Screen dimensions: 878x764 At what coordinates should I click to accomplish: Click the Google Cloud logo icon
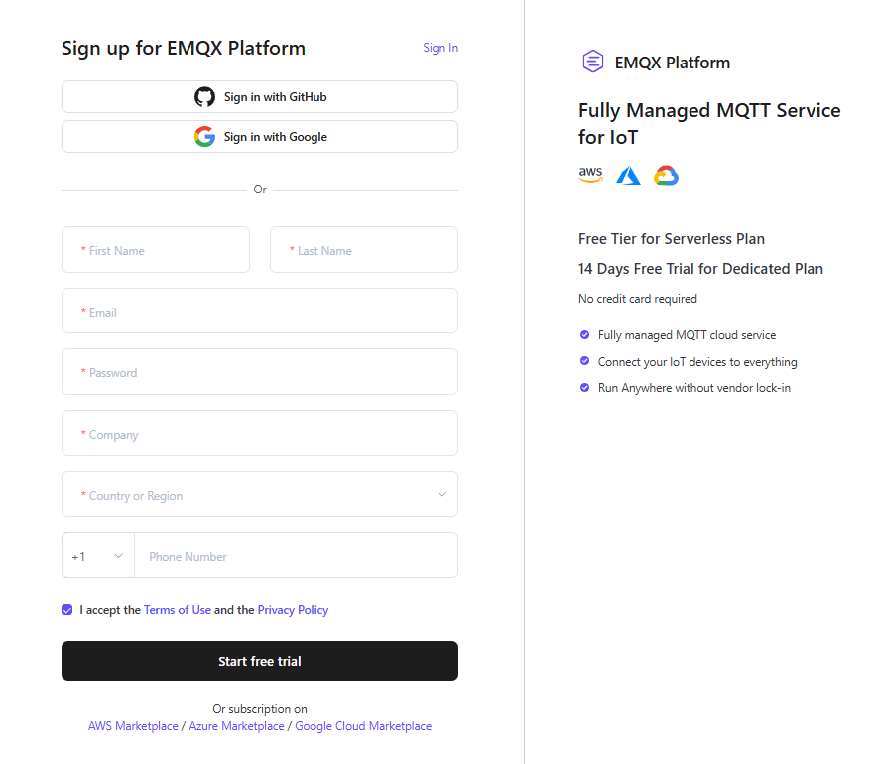point(666,176)
